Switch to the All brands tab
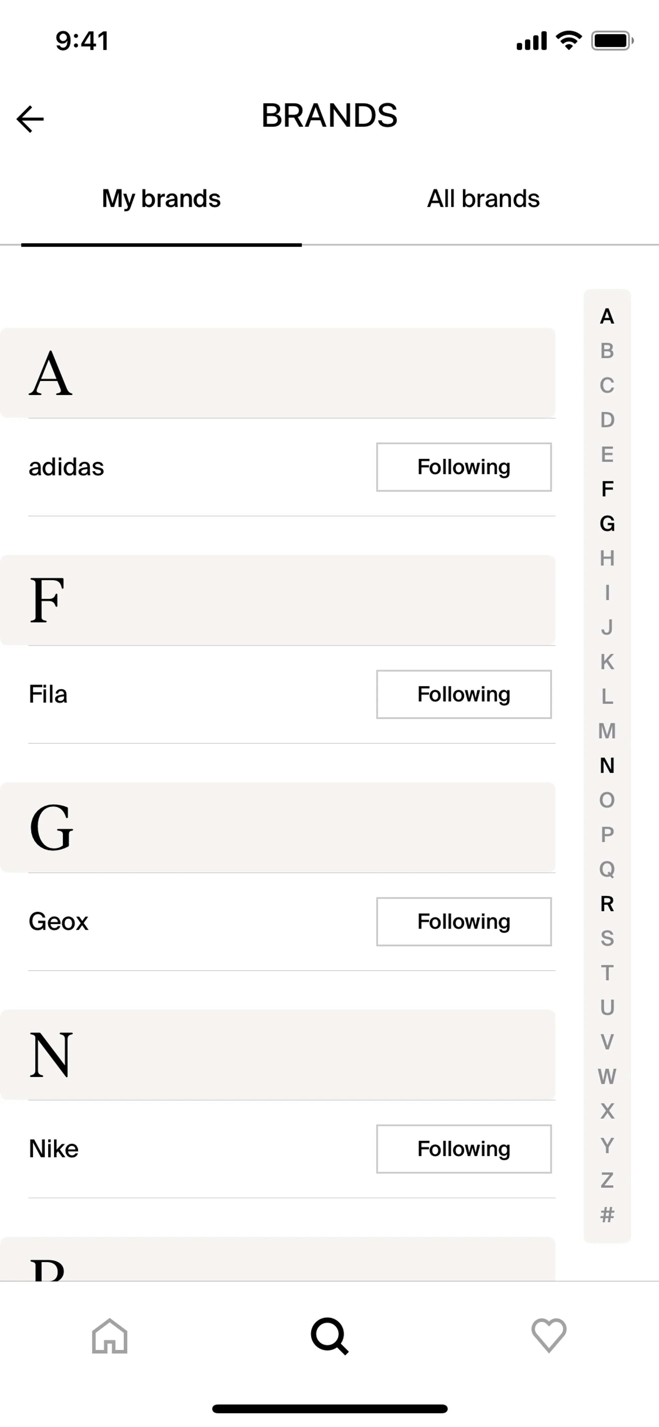 click(x=483, y=199)
